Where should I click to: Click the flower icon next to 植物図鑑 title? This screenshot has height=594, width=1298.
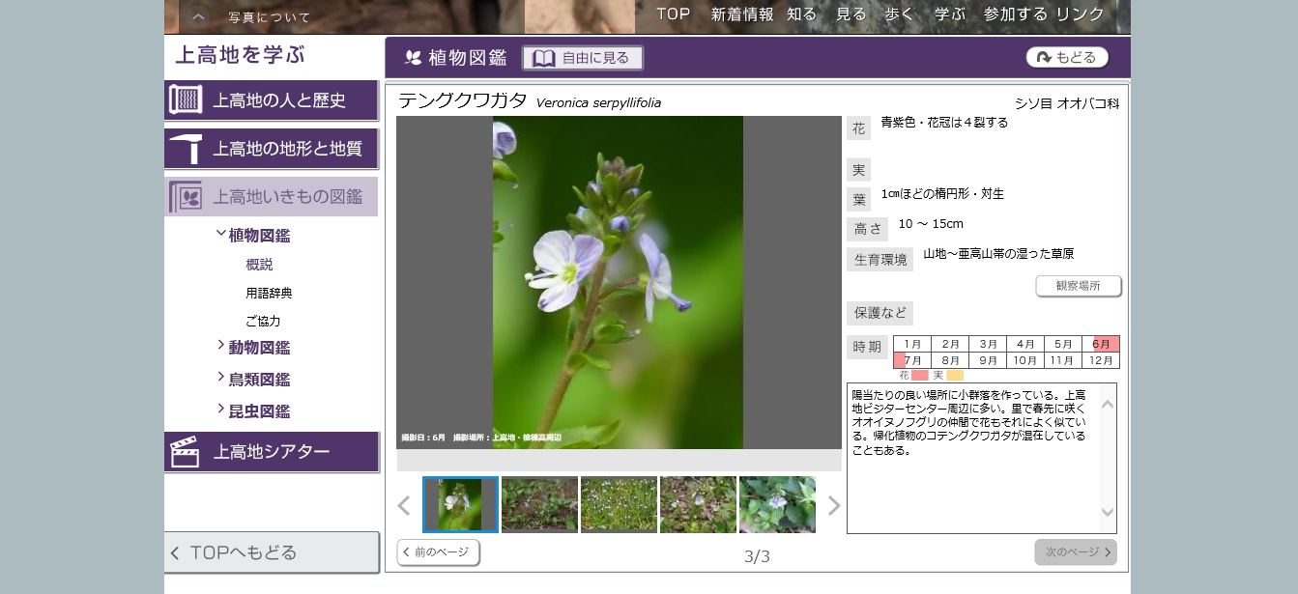click(x=413, y=58)
